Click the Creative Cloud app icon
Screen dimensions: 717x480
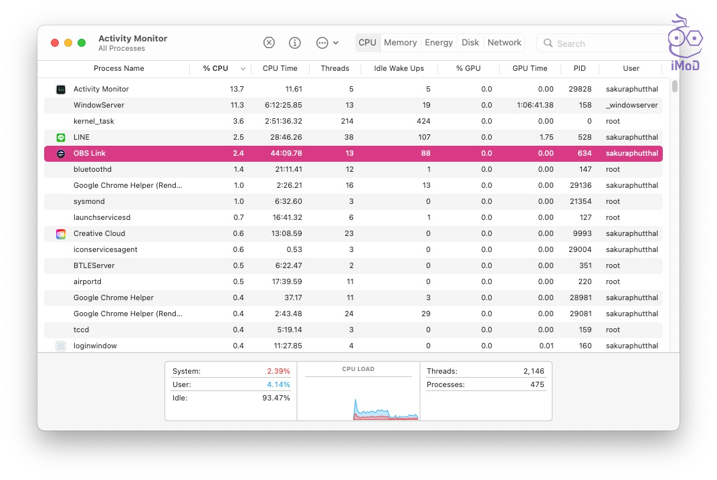(61, 234)
